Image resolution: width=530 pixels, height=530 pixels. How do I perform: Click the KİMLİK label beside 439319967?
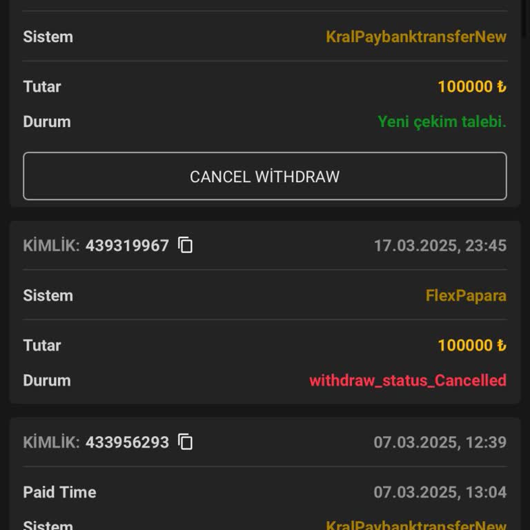pyautogui.click(x=52, y=246)
